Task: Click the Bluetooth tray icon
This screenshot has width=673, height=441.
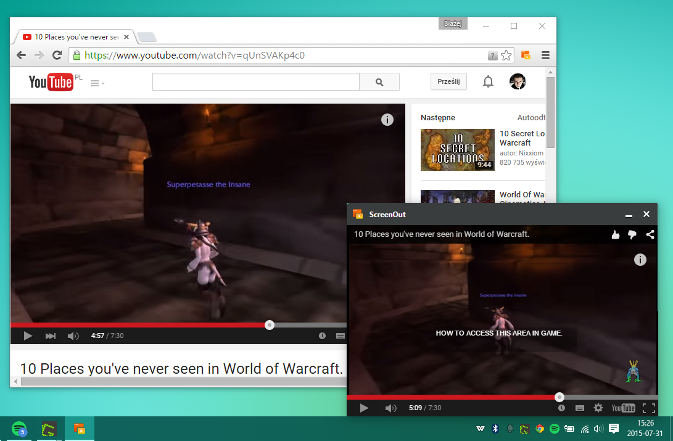Action: click(495, 428)
